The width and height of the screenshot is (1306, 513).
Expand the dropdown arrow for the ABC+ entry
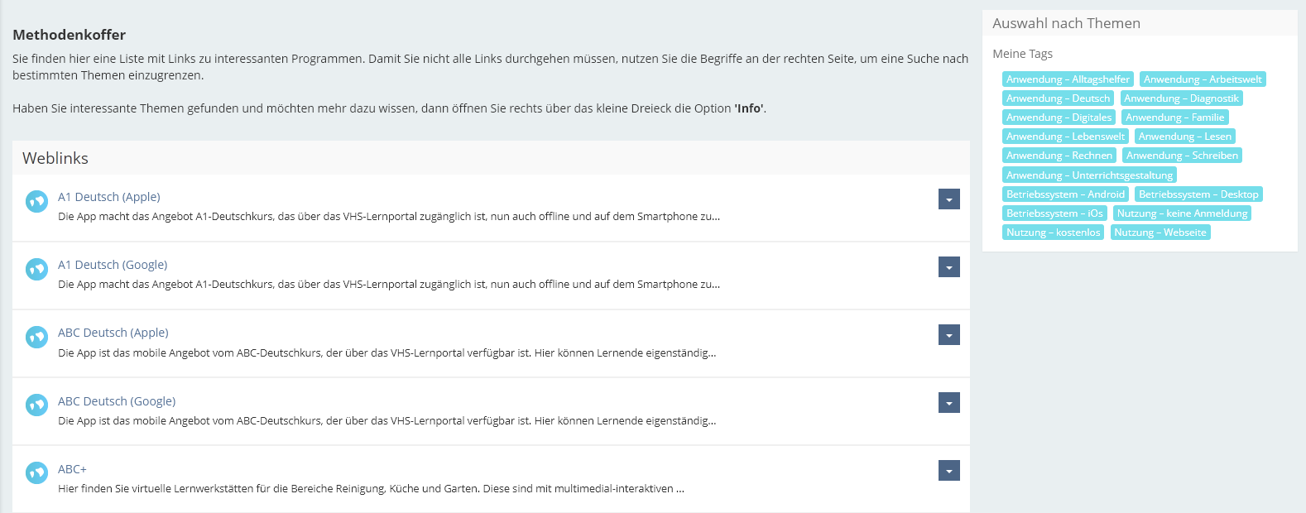(948, 471)
